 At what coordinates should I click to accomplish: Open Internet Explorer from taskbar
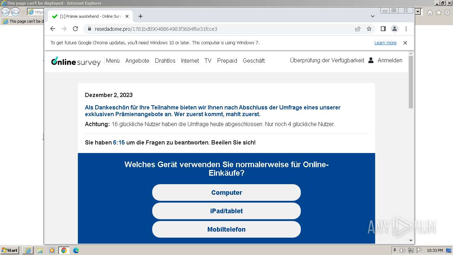(x=28, y=250)
